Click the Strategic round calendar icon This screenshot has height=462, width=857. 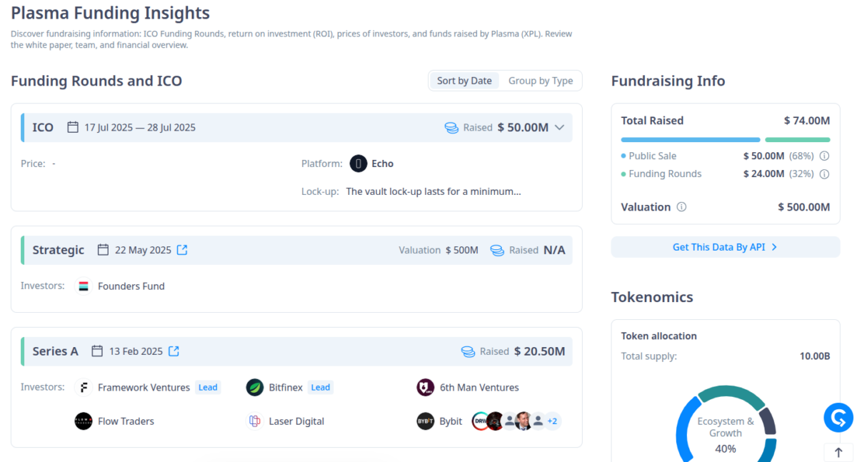(103, 250)
